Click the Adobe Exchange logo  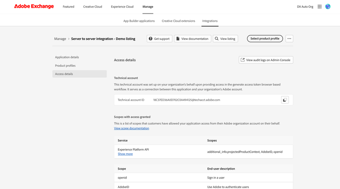(x=34, y=6)
